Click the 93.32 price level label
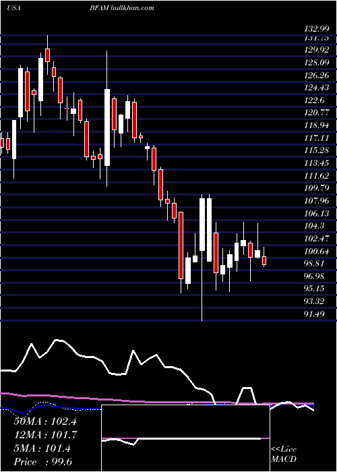 tap(315, 301)
